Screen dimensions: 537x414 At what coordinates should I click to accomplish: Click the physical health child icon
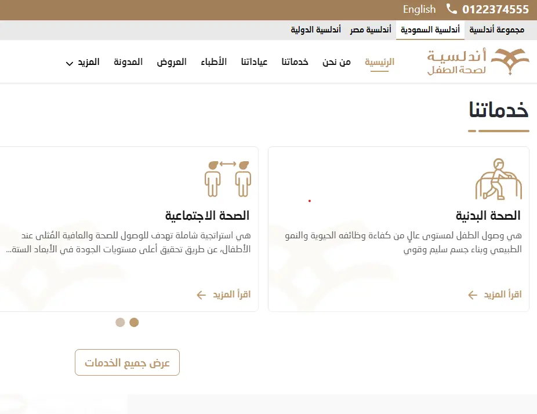(498, 179)
